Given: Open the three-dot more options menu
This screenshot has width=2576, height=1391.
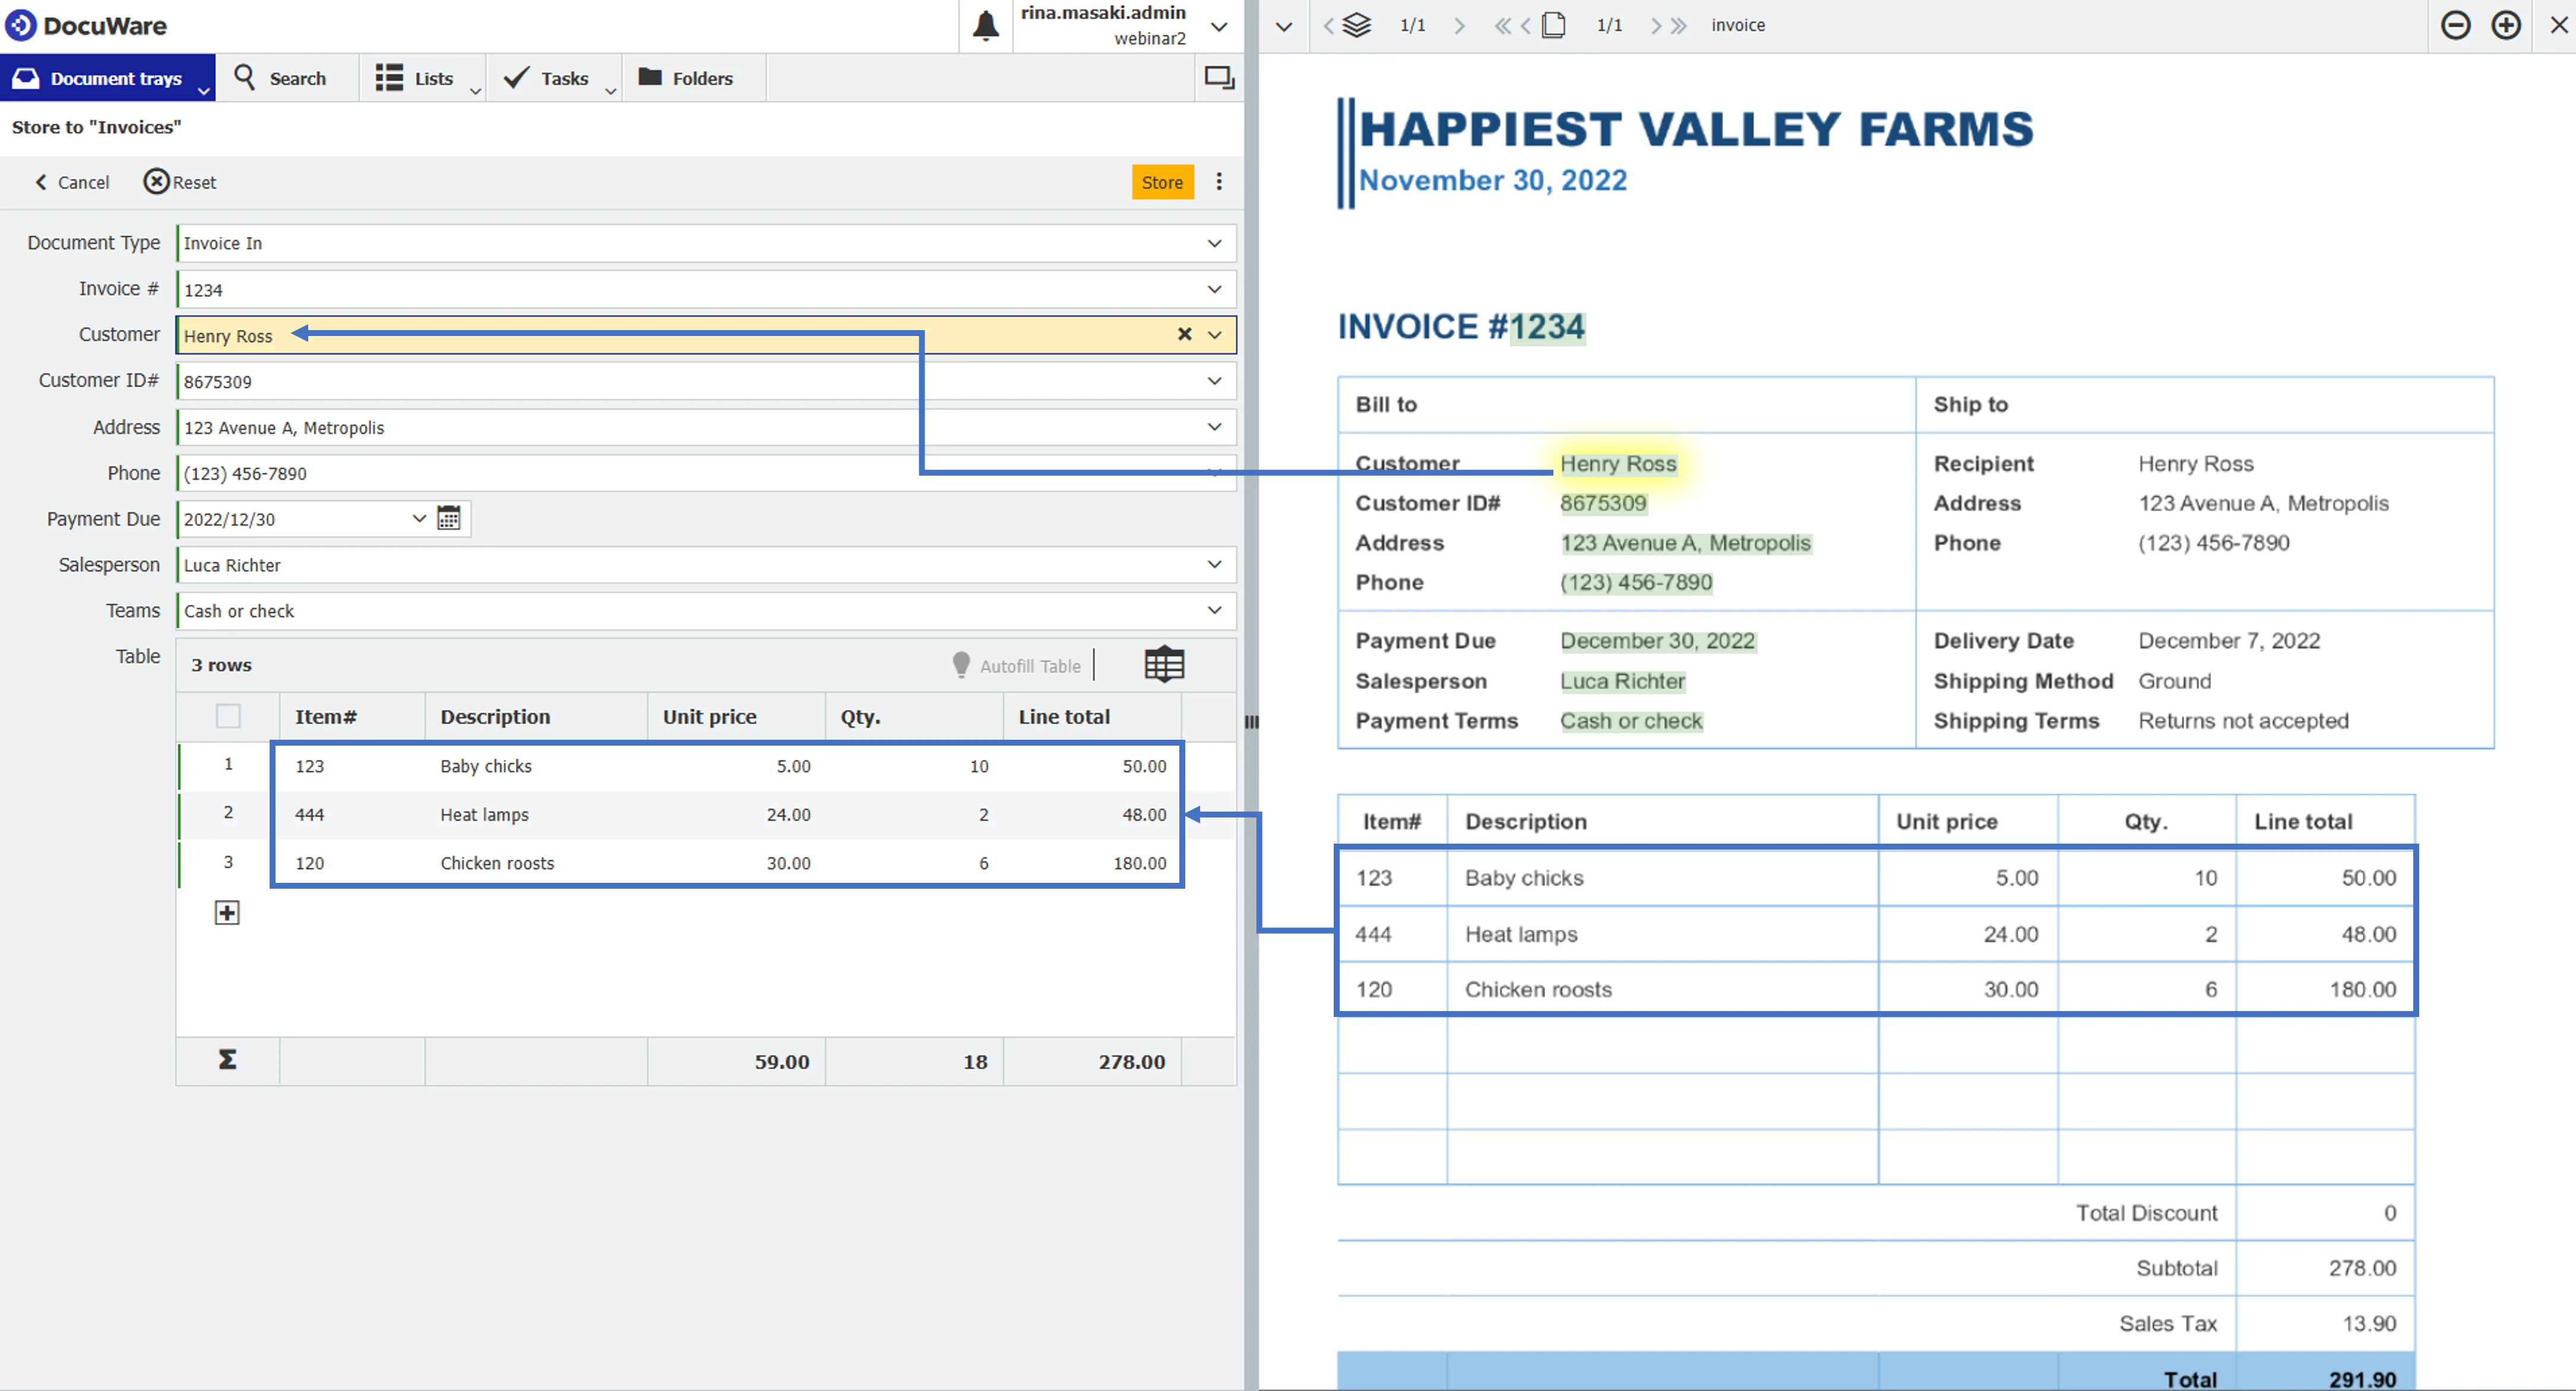Looking at the screenshot, I should point(1218,182).
